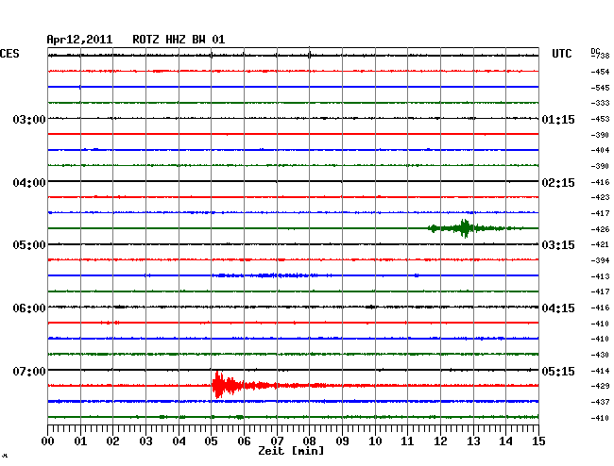Click the 03:00 local time label

point(29,119)
